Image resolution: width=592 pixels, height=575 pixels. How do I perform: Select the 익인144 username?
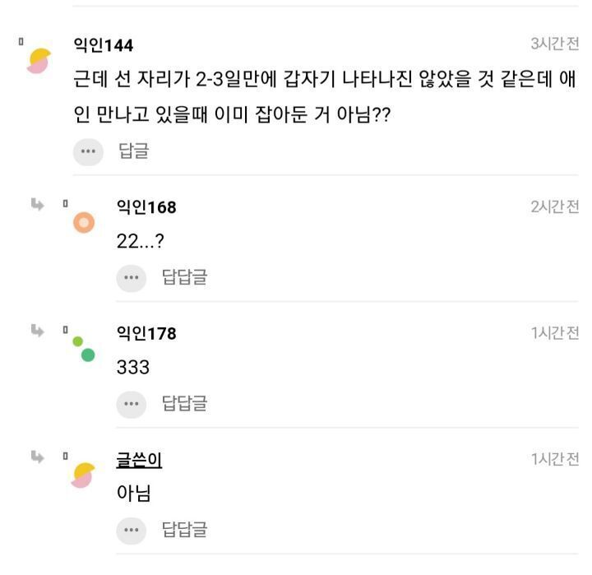(104, 44)
